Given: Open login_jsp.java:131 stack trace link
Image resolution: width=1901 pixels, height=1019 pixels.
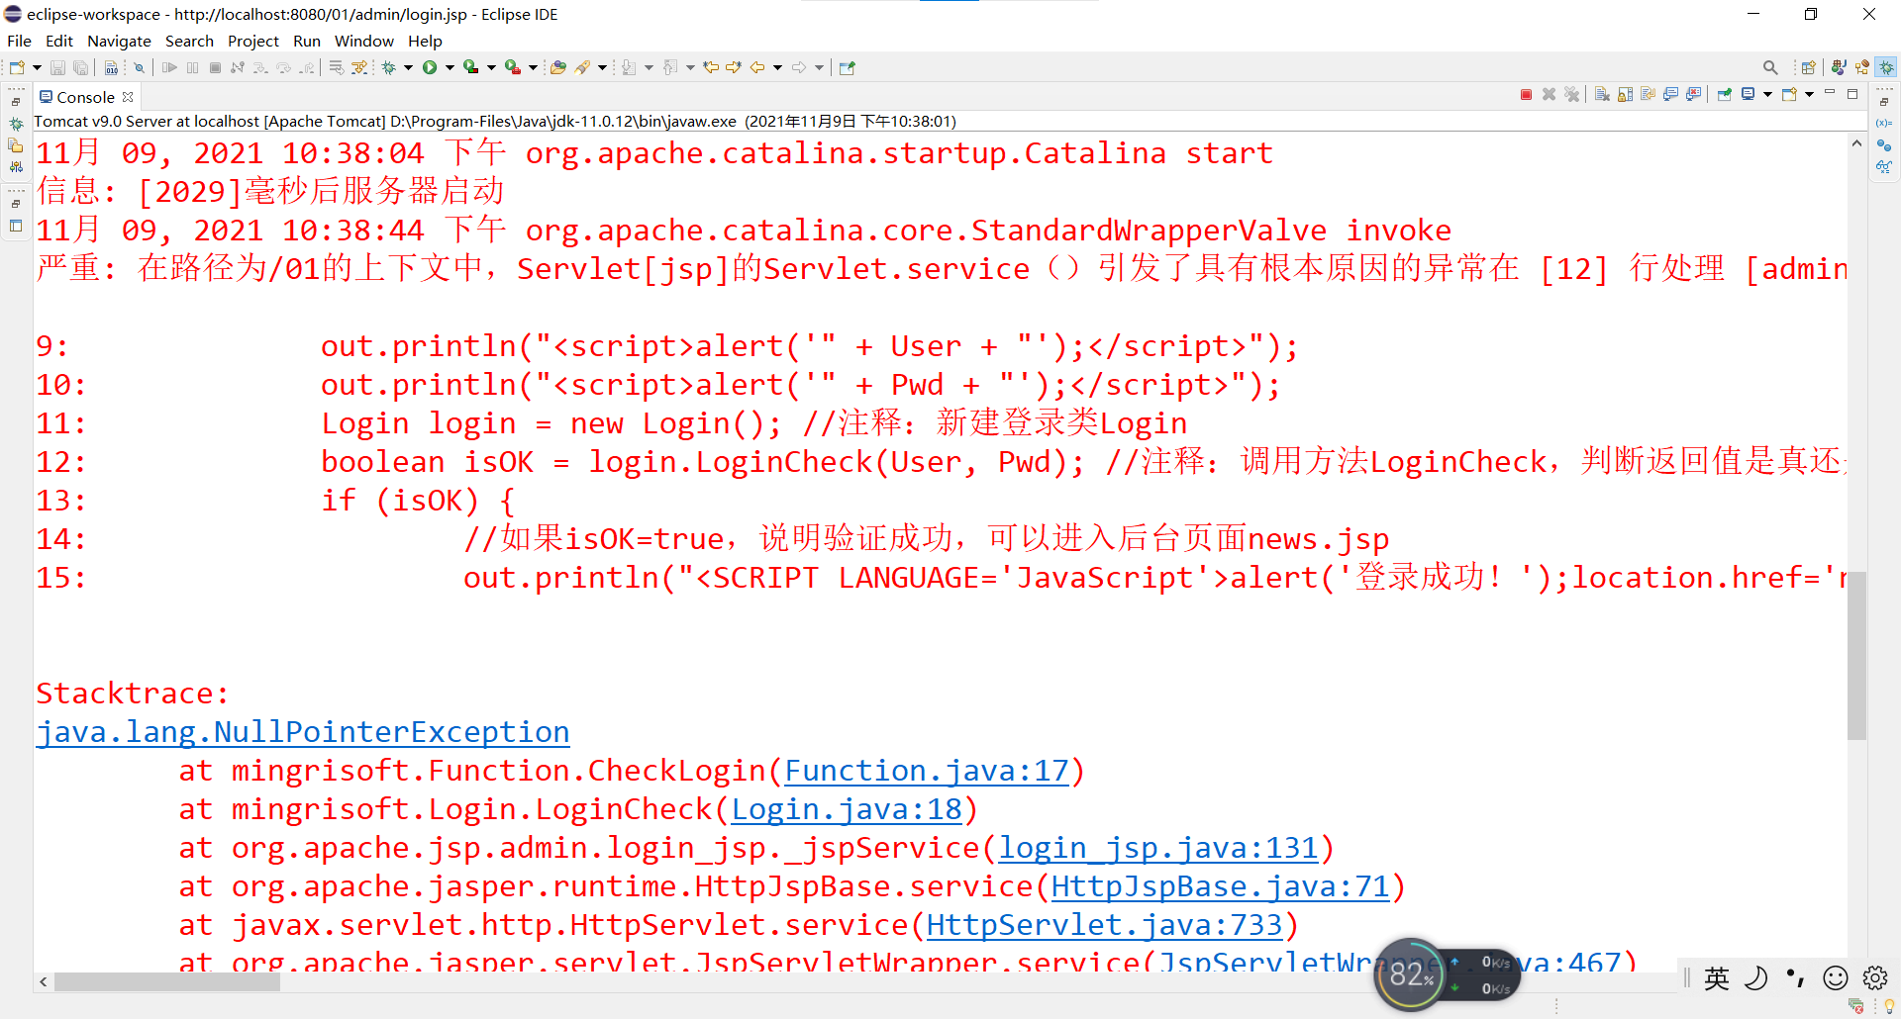Looking at the screenshot, I should click(1158, 848).
